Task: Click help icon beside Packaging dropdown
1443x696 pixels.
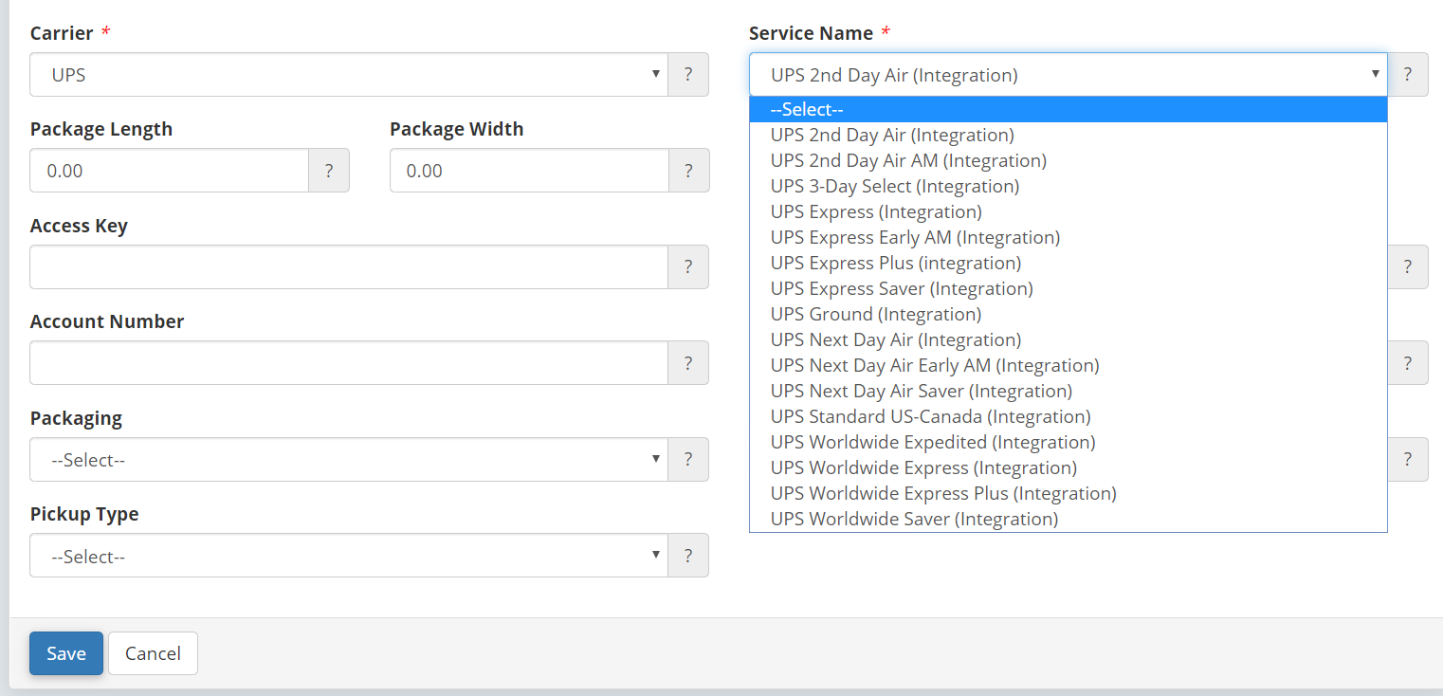Action: tap(687, 460)
